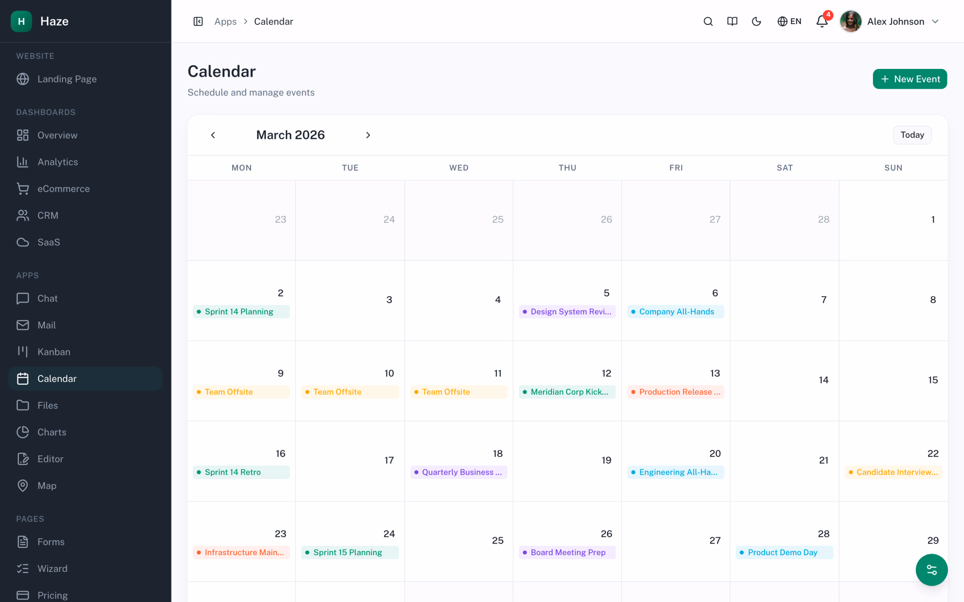Go to previous month with left chevron
The width and height of the screenshot is (964, 602).
[x=213, y=135]
